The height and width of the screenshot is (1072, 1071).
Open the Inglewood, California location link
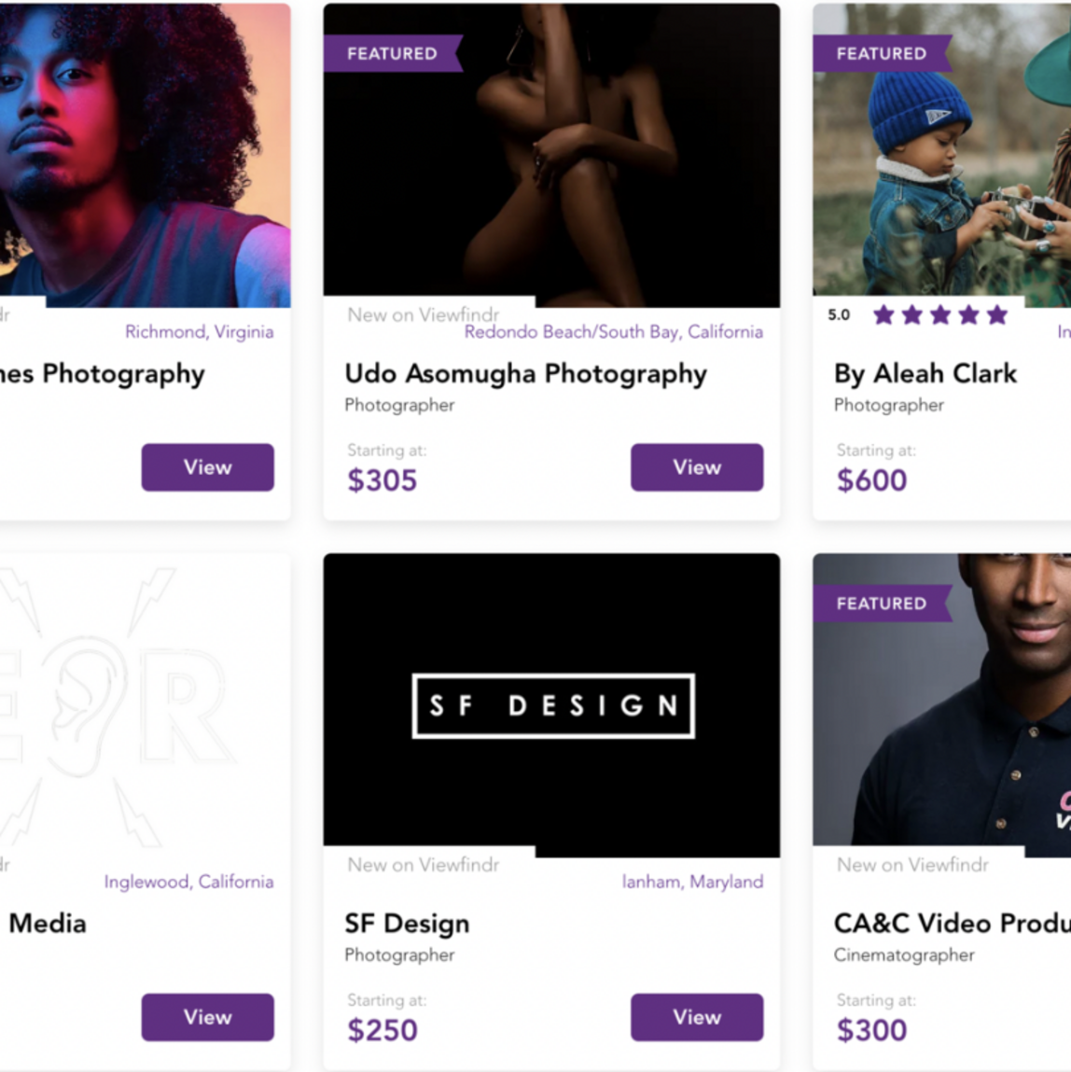point(188,882)
